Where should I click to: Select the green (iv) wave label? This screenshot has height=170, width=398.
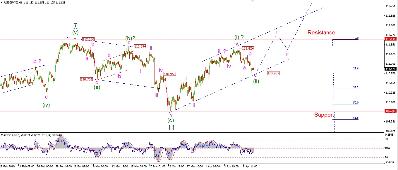coord(46,105)
